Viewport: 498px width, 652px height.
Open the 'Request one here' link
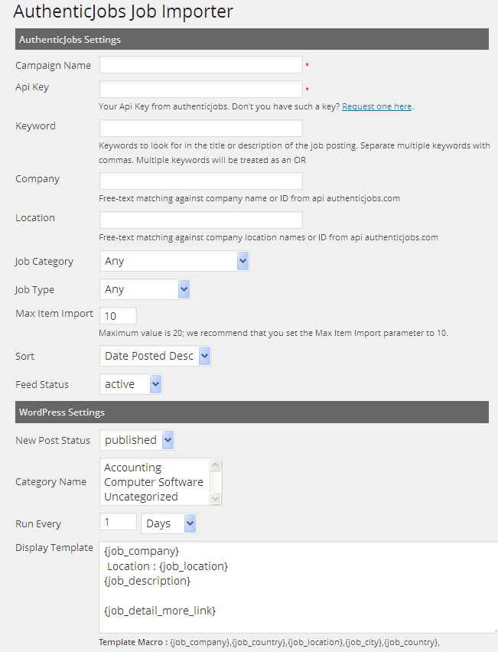click(376, 106)
